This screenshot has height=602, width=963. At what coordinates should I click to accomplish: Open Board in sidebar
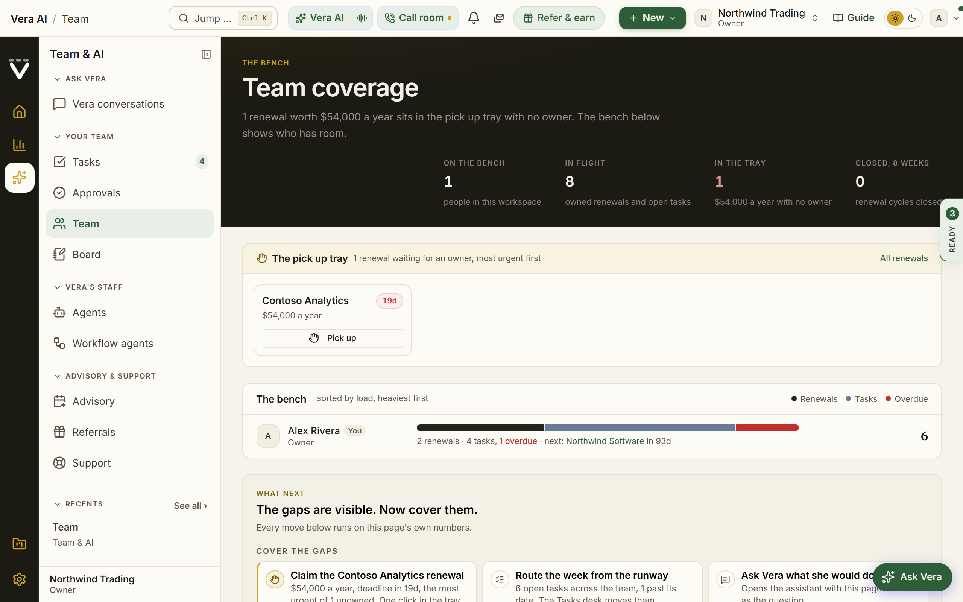pos(130,254)
